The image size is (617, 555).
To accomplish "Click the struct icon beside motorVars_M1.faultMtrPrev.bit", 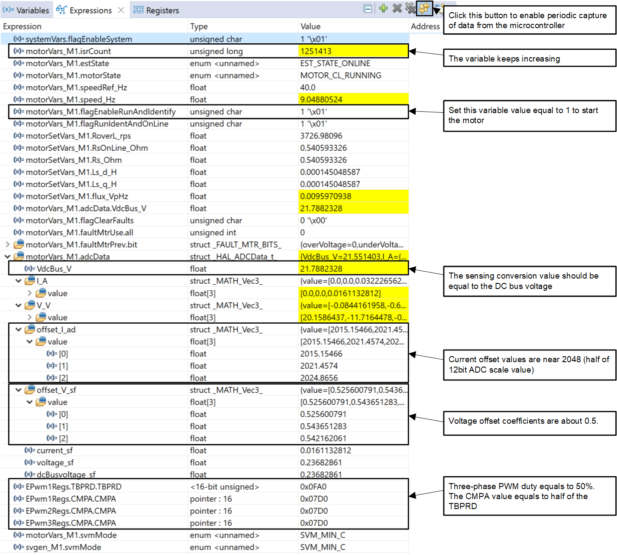I will pos(19,244).
